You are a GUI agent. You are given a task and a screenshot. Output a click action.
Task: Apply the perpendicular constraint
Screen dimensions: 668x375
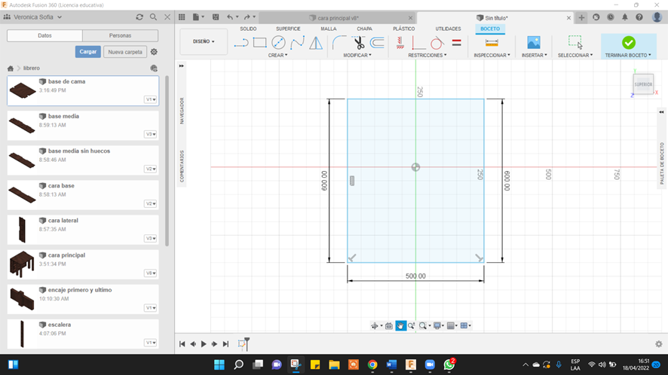pyautogui.click(x=418, y=43)
